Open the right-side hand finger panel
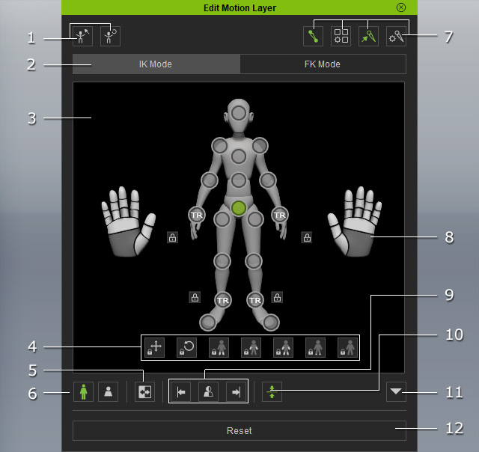The width and height of the screenshot is (479, 452). (354, 222)
